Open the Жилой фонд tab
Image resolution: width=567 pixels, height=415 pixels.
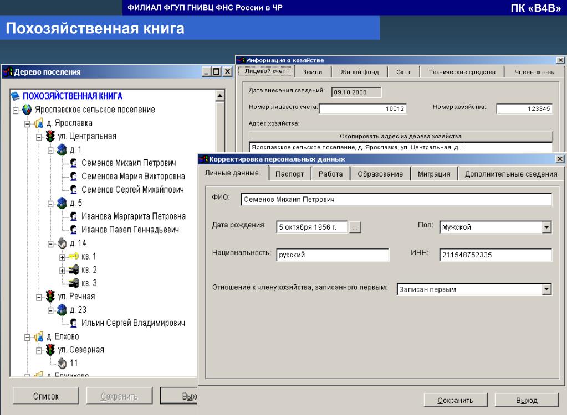(x=360, y=72)
